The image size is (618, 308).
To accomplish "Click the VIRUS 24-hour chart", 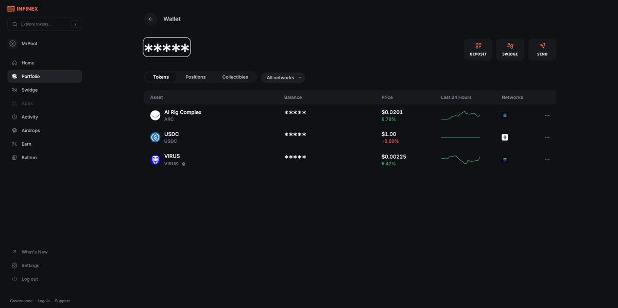I will coord(460,159).
